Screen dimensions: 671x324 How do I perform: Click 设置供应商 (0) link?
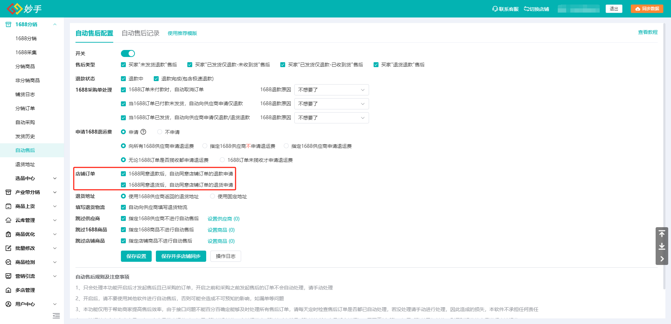224,219
